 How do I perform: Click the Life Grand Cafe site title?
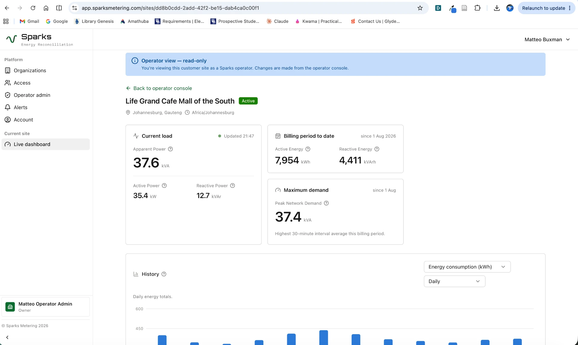[180, 101]
